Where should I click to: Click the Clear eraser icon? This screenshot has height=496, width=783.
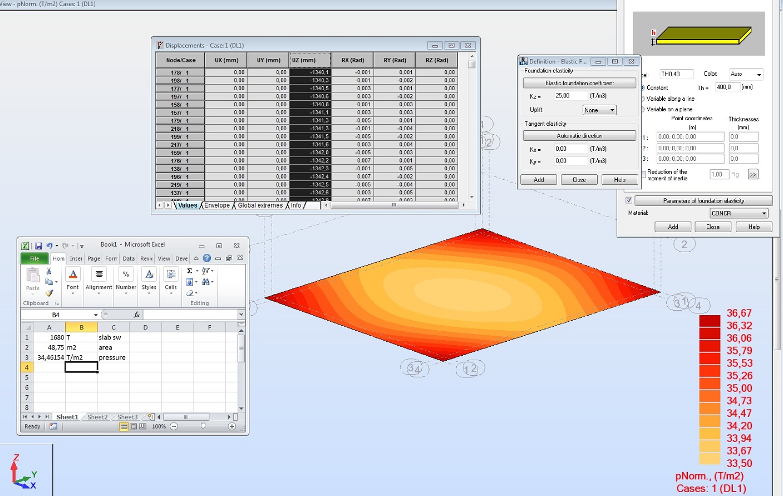(190, 293)
